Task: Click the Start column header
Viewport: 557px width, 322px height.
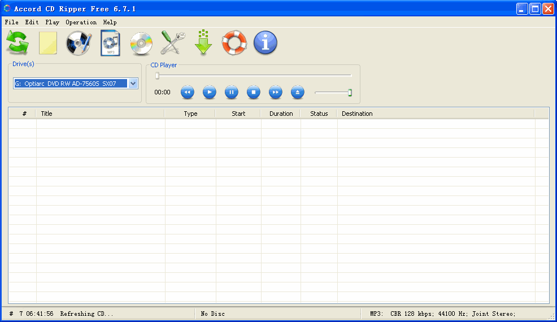Action: coord(238,114)
